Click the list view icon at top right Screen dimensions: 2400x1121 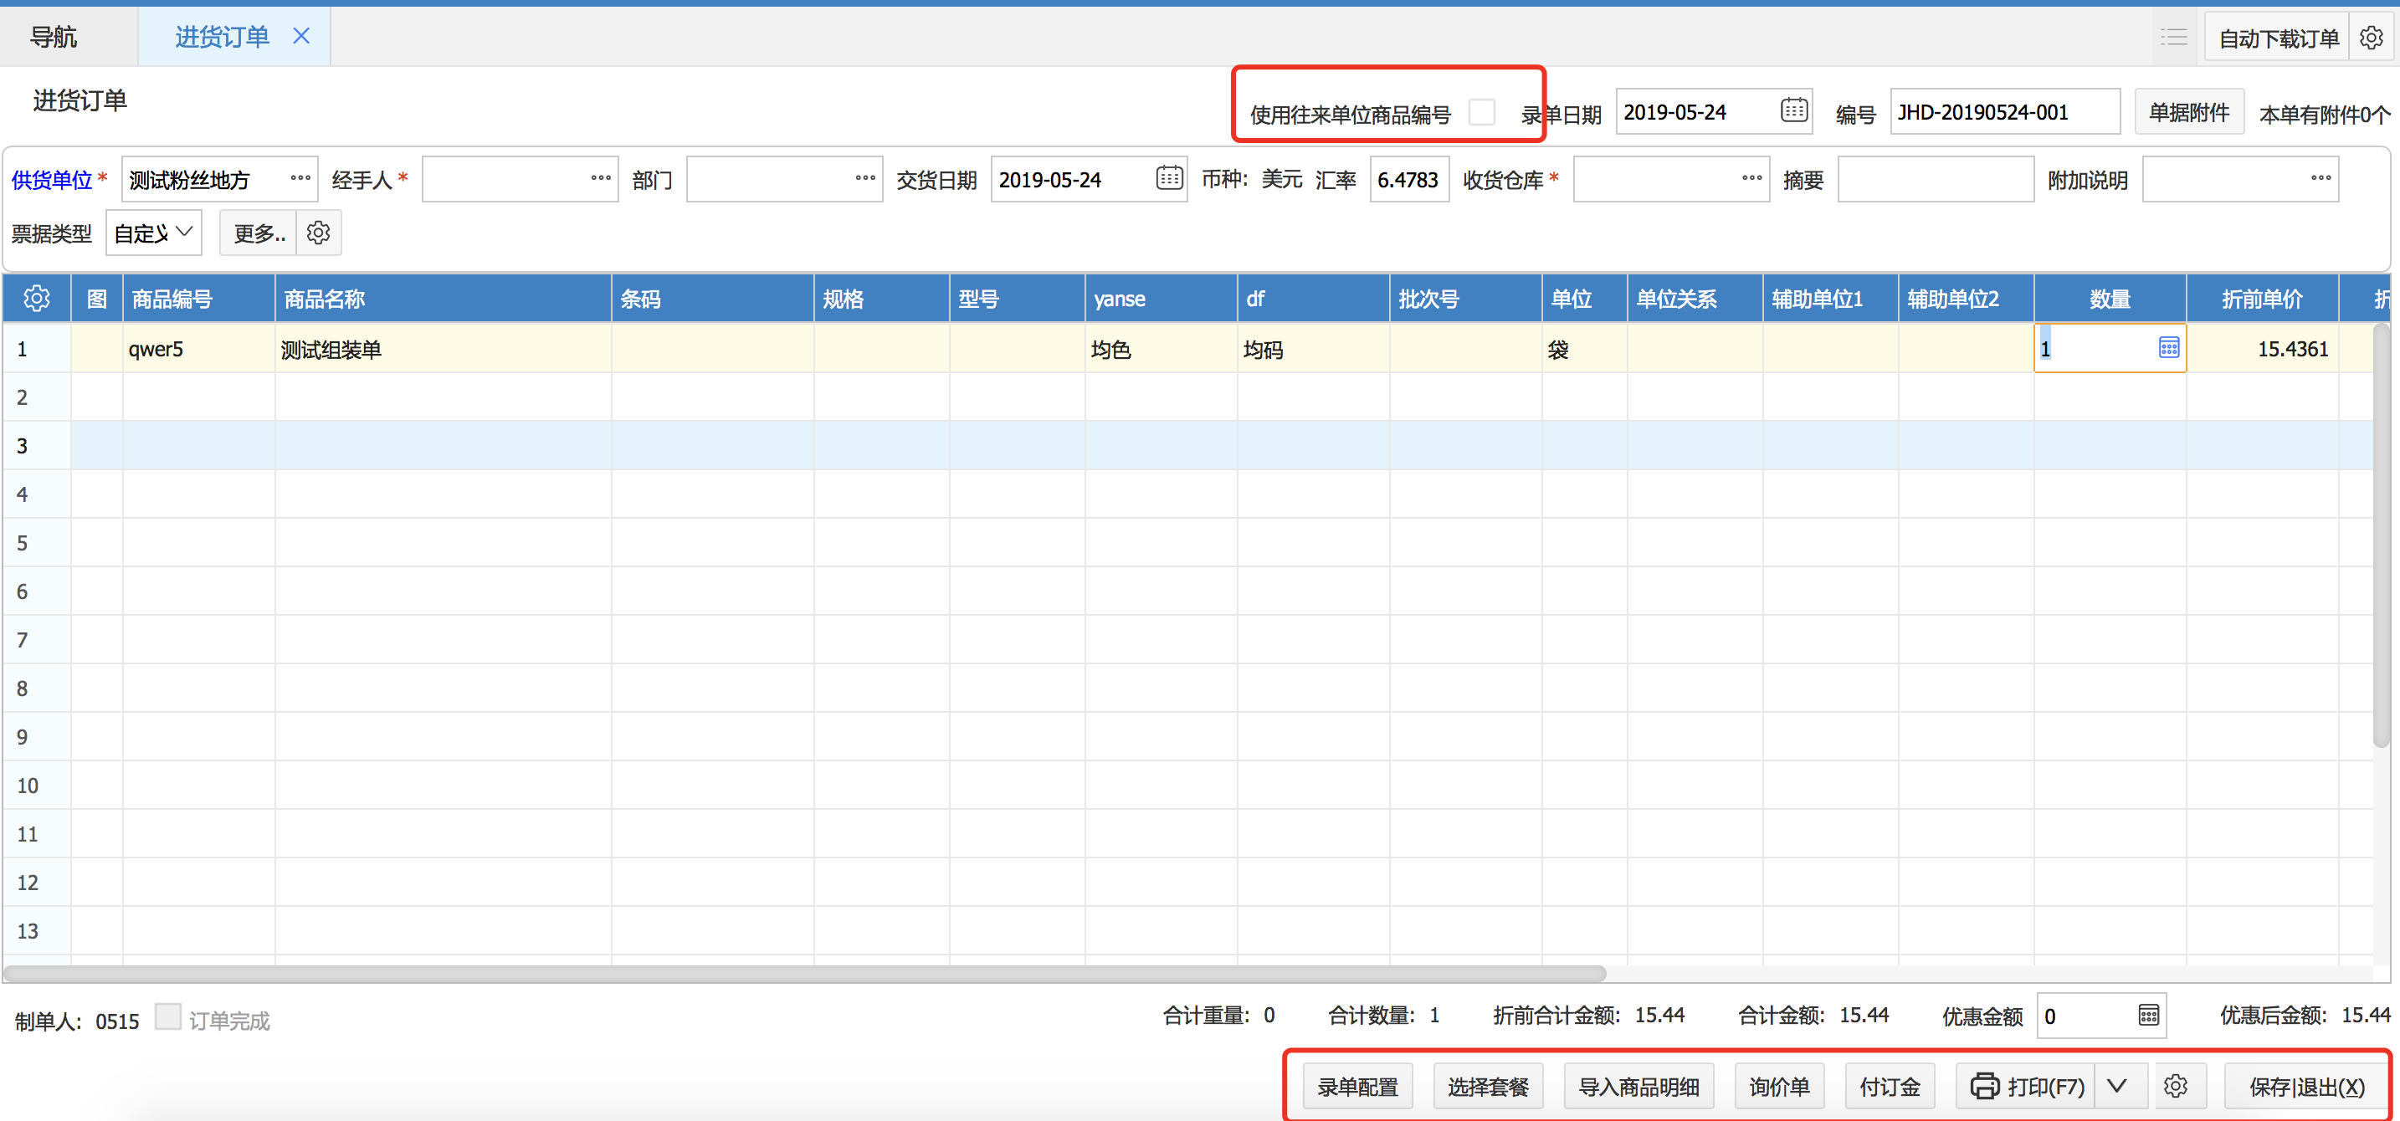point(2173,38)
